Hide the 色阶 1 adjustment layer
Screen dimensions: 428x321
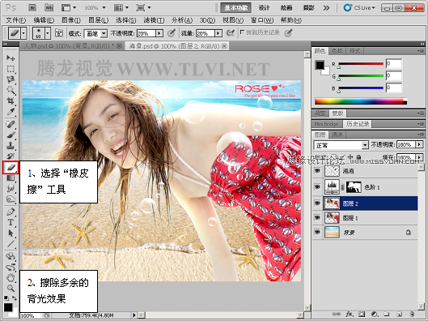point(317,187)
